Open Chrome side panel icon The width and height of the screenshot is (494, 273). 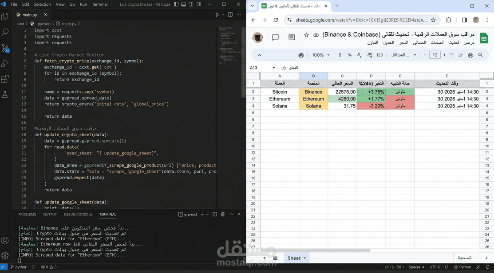click(464, 20)
